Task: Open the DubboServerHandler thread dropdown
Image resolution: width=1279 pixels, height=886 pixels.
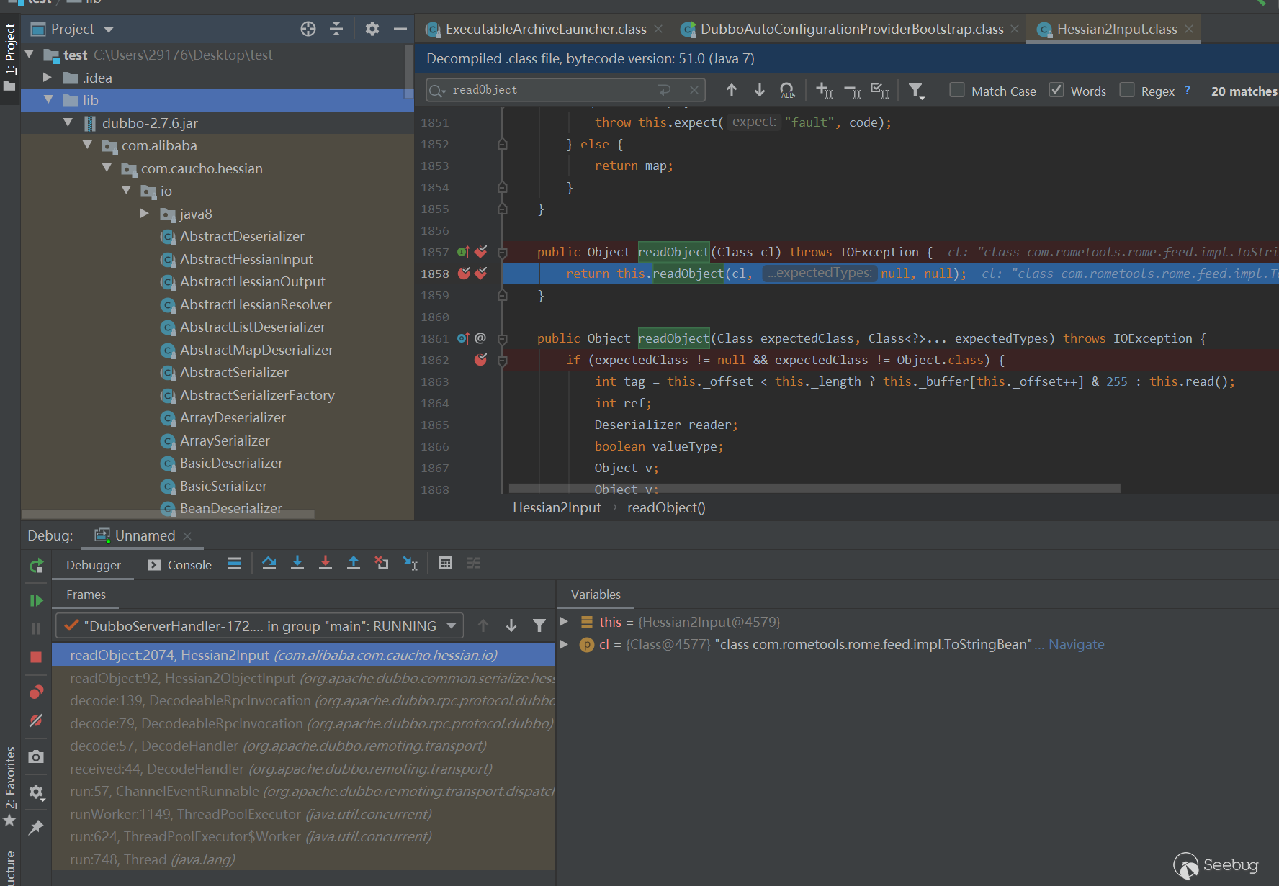Action: coord(452,626)
